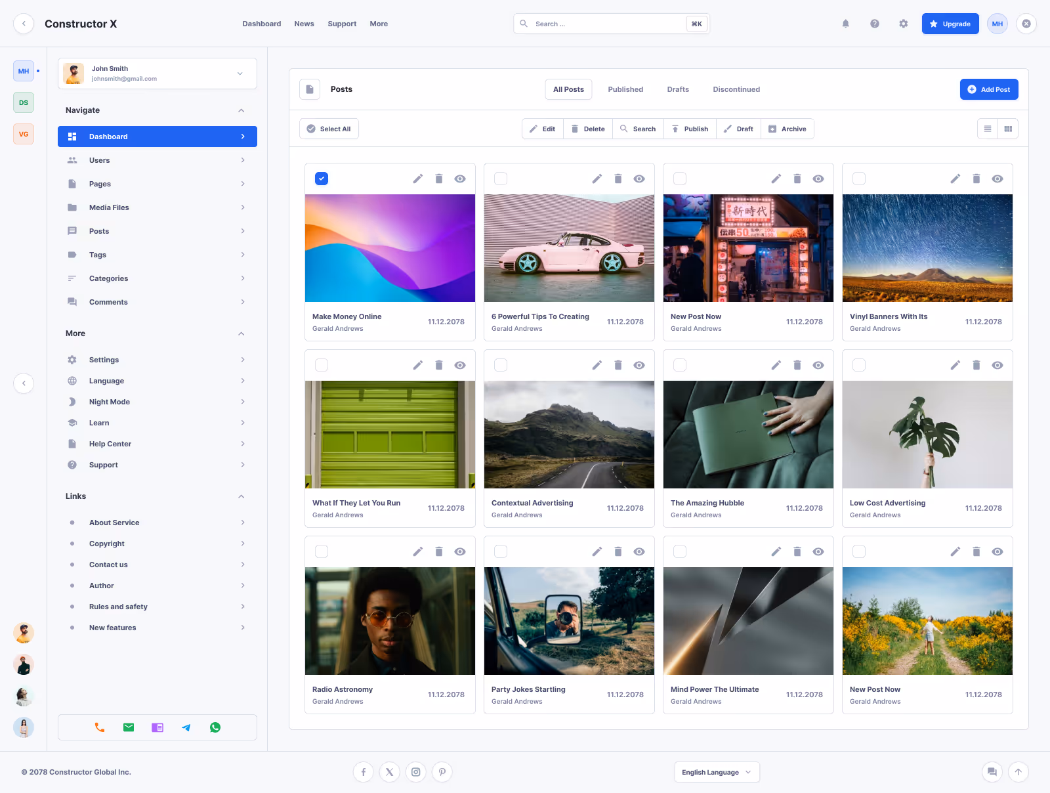
Task: Click edit pencil on Vinyl Banners With Its card
Action: point(955,179)
